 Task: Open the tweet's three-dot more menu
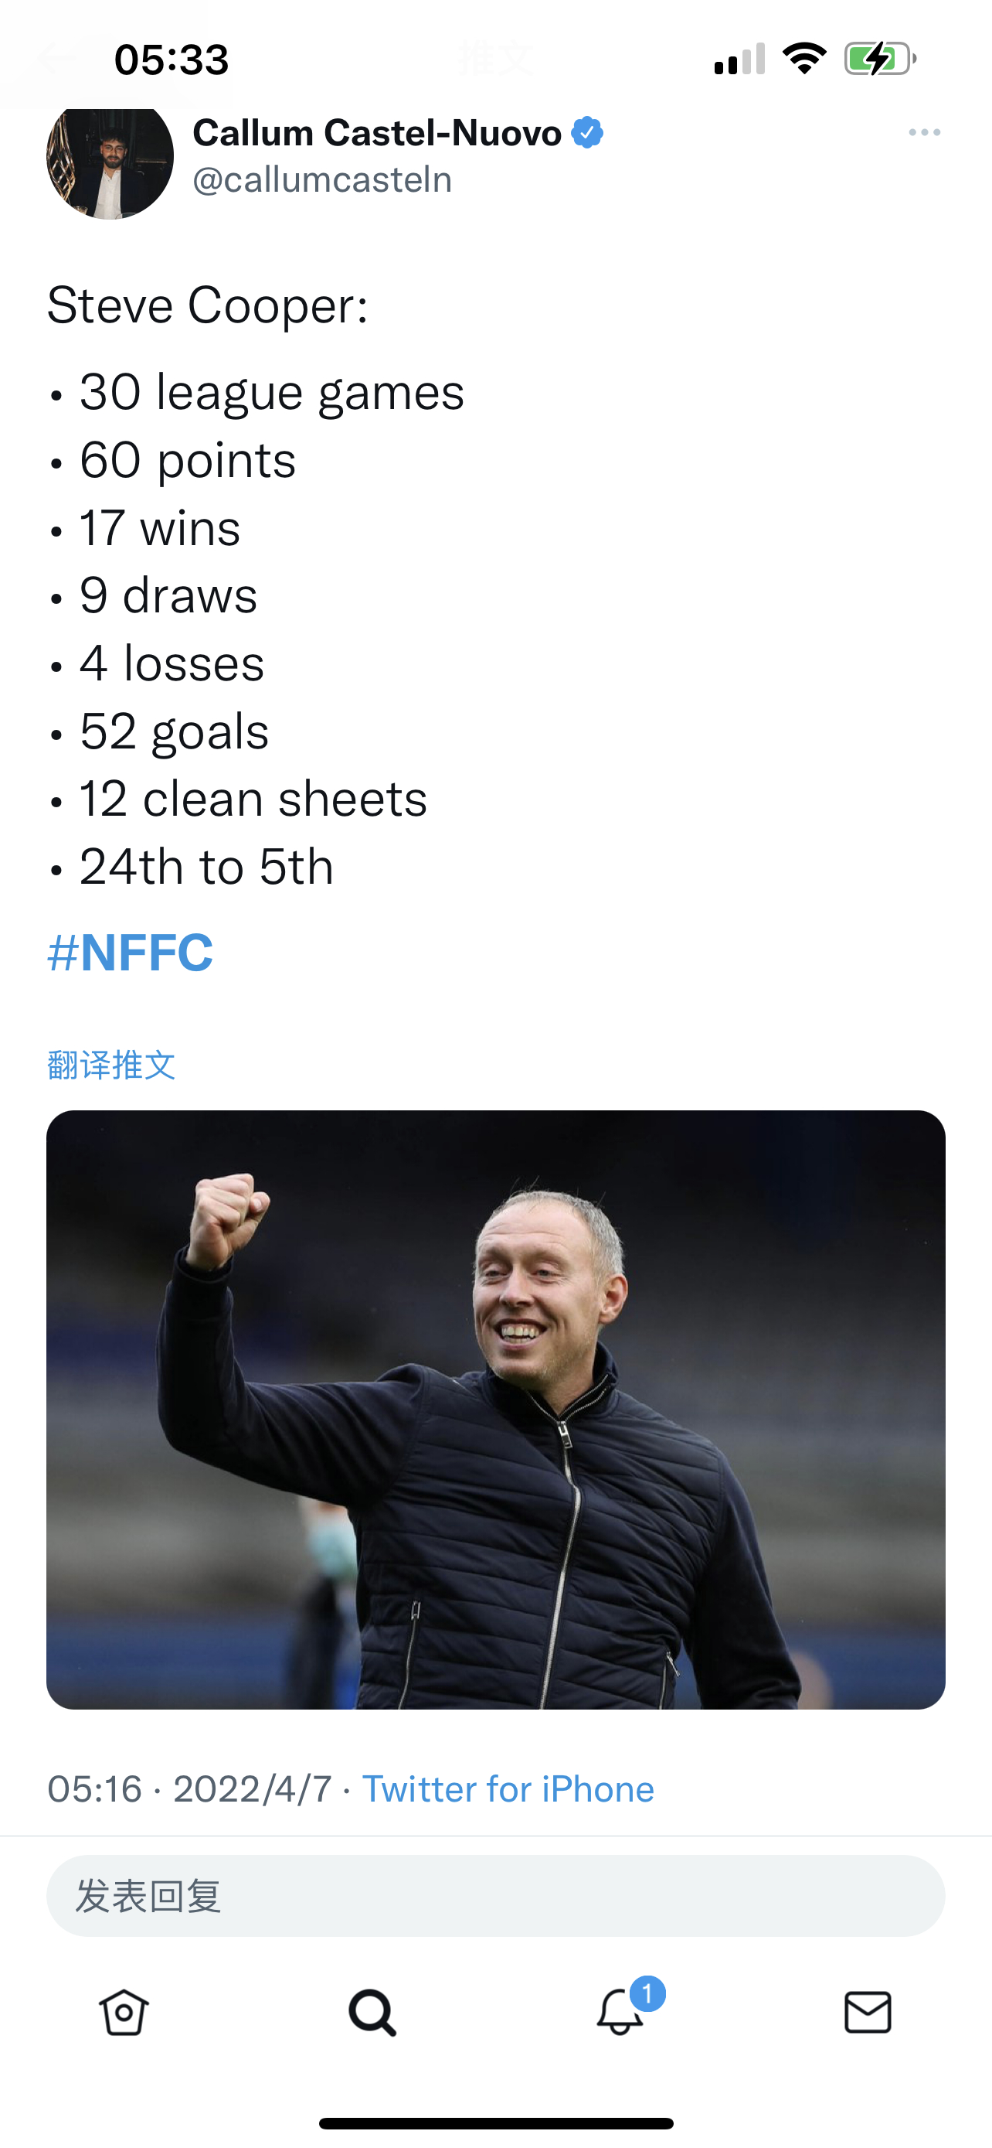pyautogui.click(x=924, y=132)
